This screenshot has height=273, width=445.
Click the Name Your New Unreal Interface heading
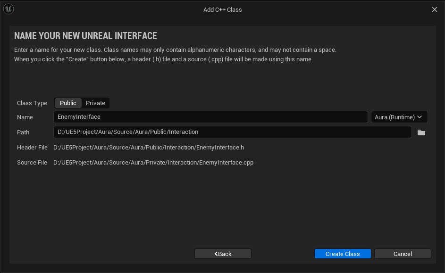tap(85, 36)
